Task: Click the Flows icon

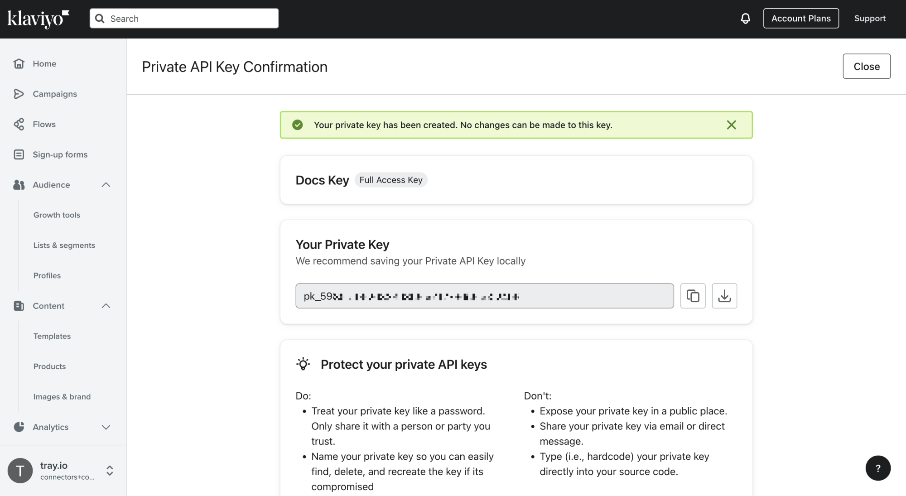Action: tap(19, 124)
